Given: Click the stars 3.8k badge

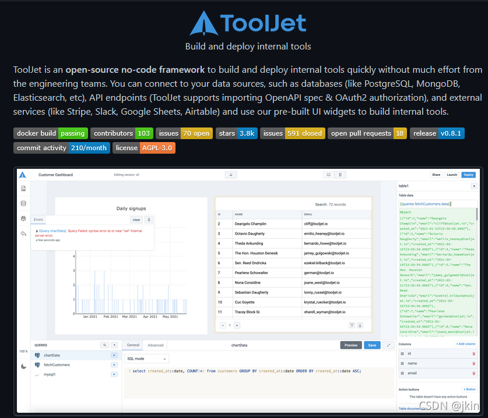Looking at the screenshot, I should 237,133.
